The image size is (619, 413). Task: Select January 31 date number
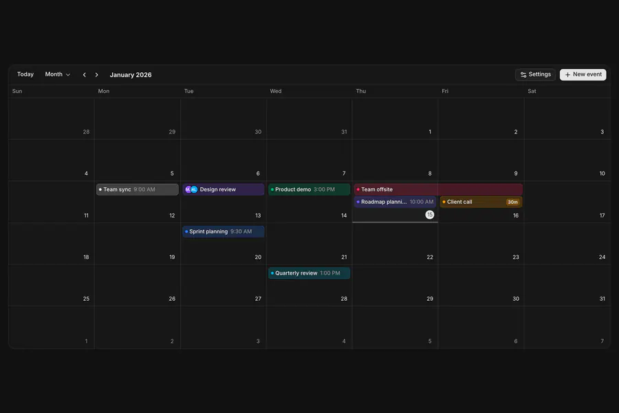602,299
